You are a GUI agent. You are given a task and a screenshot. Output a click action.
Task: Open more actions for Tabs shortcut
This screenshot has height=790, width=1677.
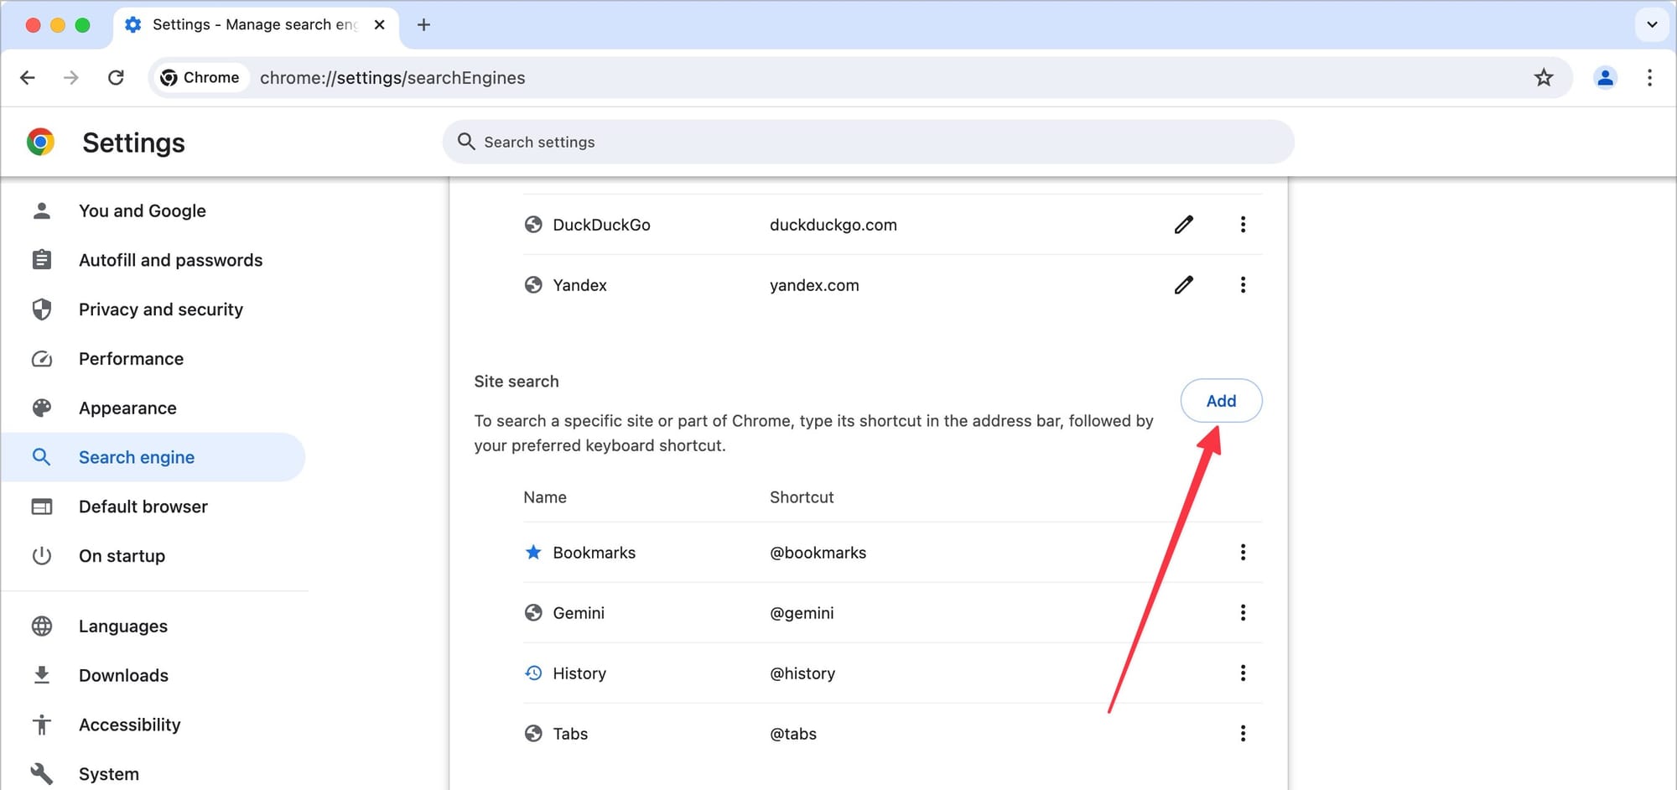[x=1243, y=734]
